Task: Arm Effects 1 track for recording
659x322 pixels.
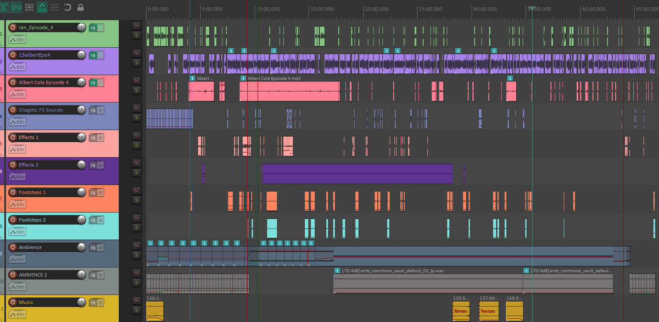Action: 13,137
